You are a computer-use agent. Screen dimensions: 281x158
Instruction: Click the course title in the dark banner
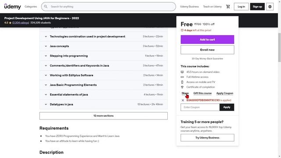(42, 18)
